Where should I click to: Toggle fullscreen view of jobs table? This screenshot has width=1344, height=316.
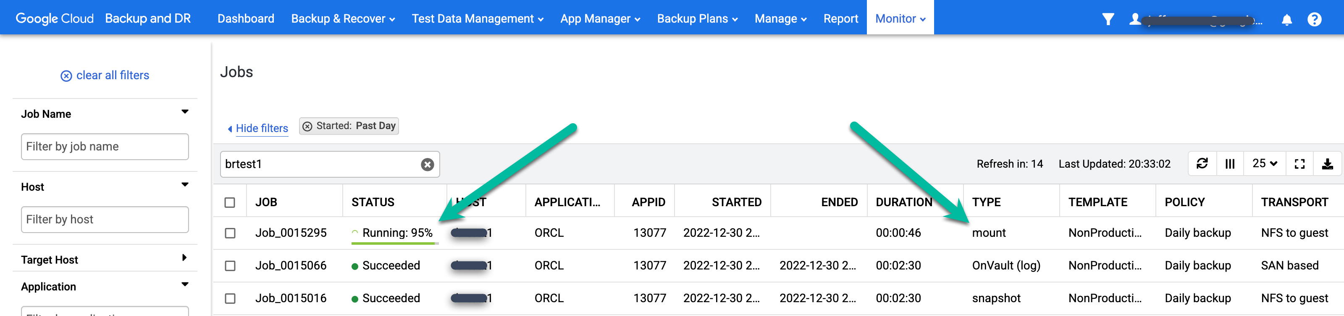click(1299, 164)
